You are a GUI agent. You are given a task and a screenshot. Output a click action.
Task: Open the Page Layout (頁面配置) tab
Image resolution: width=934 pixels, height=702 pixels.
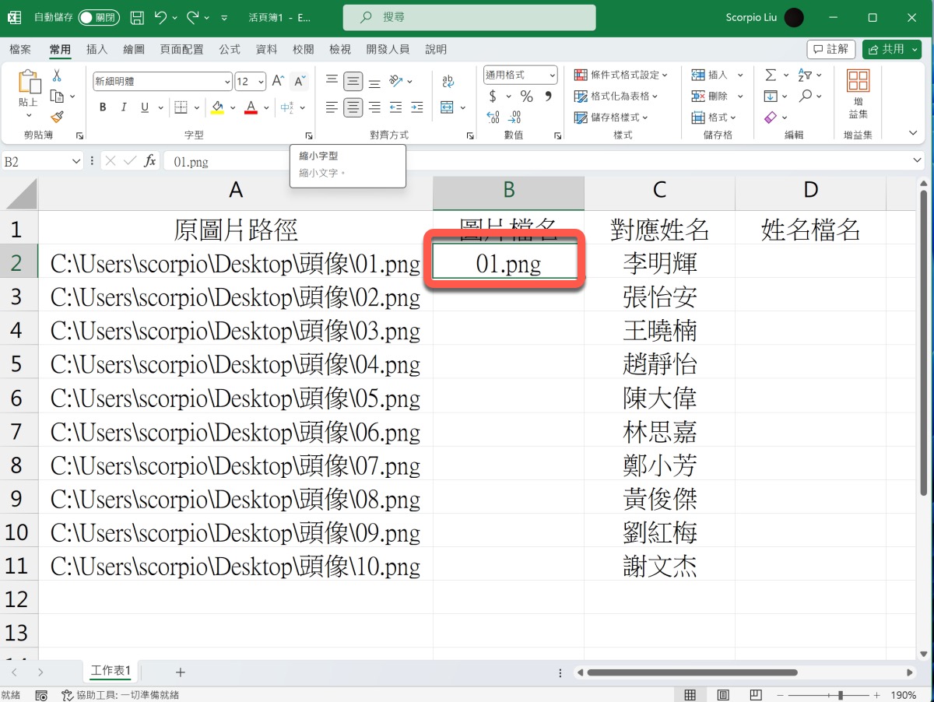click(x=181, y=49)
